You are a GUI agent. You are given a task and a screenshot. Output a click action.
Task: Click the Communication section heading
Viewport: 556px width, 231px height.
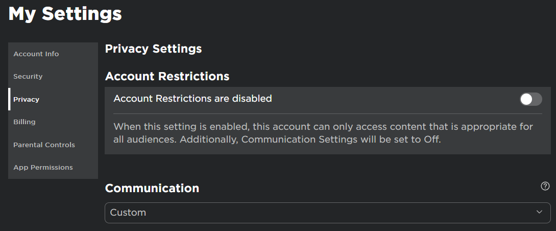152,188
